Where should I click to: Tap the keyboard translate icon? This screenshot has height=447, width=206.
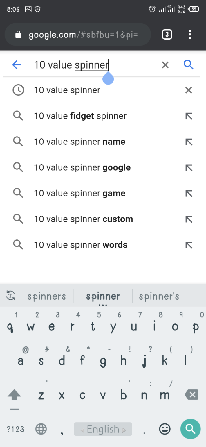point(11,296)
